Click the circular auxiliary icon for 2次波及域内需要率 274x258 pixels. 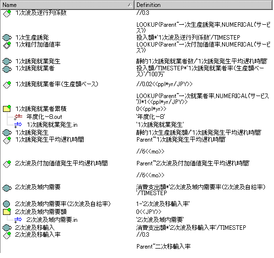tap(6, 204)
